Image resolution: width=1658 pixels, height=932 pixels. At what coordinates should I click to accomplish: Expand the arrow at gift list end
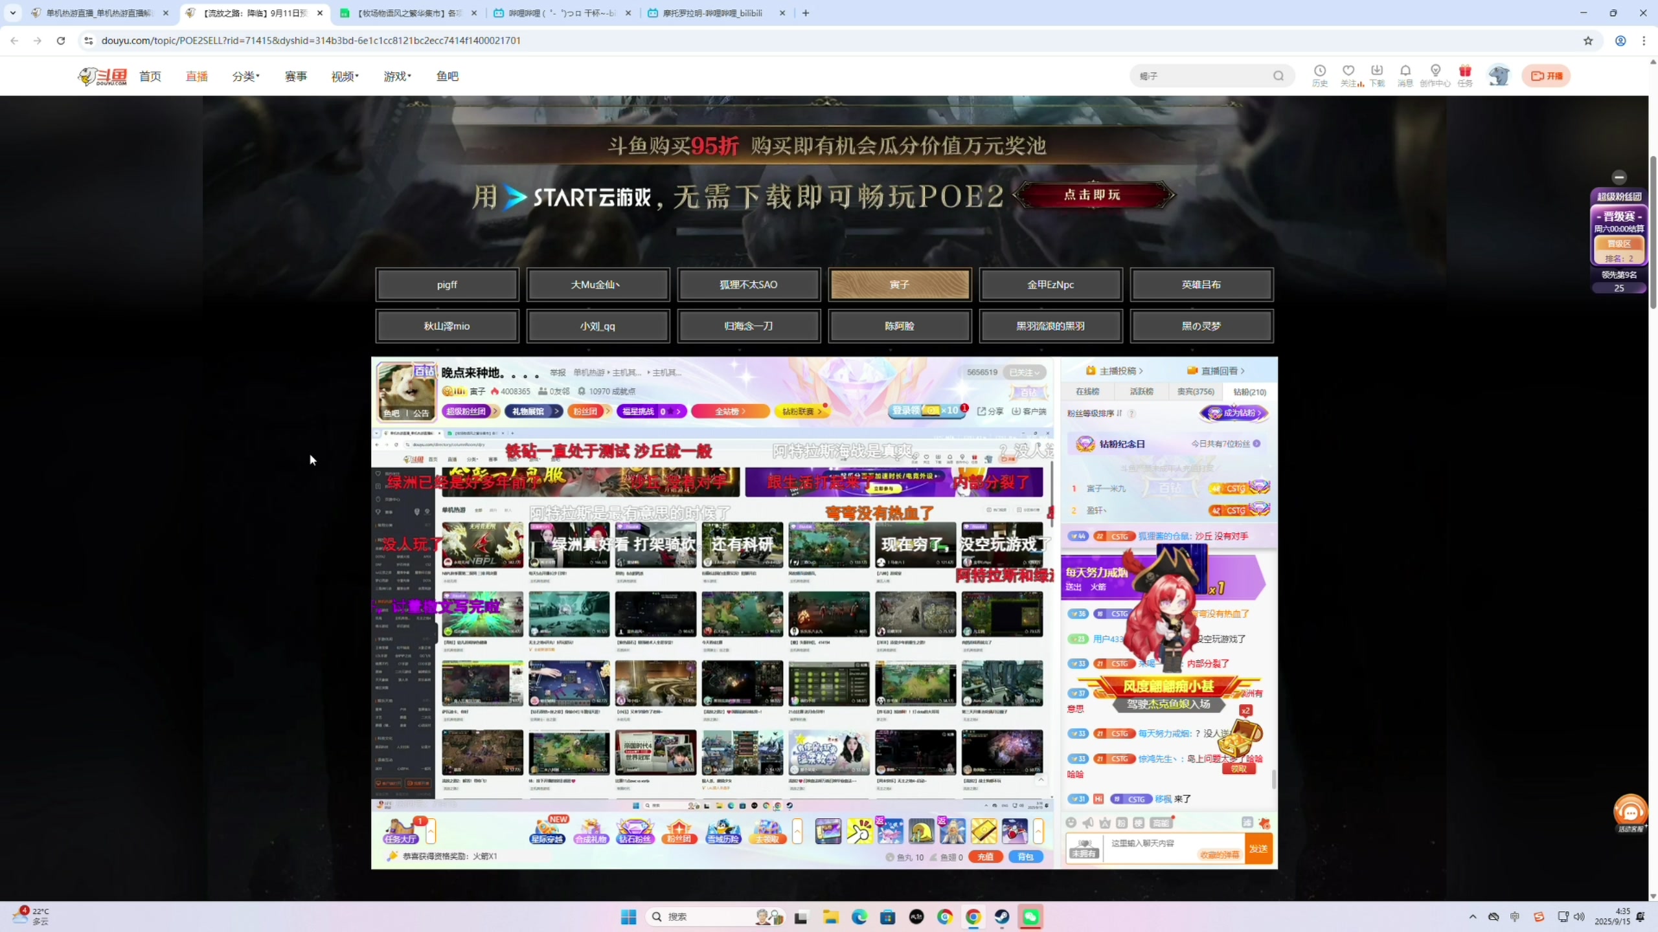coord(1038,831)
